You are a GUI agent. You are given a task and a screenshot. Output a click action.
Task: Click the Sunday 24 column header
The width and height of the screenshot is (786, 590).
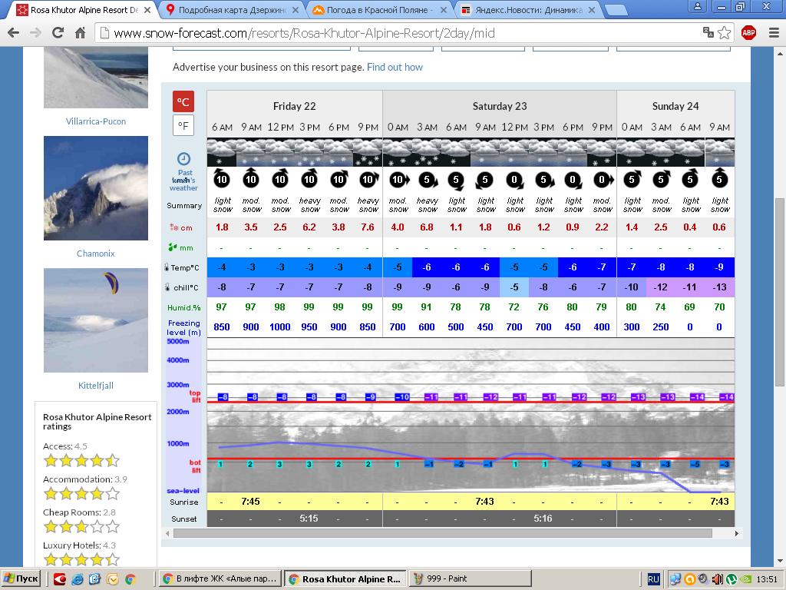[x=675, y=106]
